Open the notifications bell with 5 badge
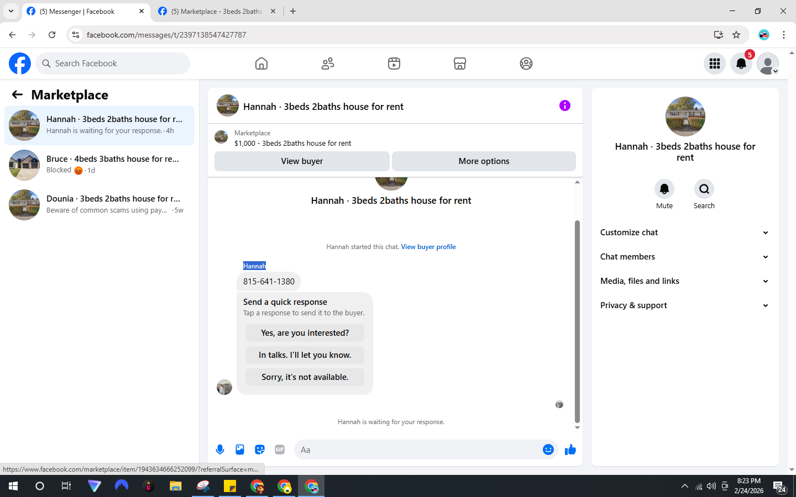Viewport: 796px width, 497px height. pos(741,64)
